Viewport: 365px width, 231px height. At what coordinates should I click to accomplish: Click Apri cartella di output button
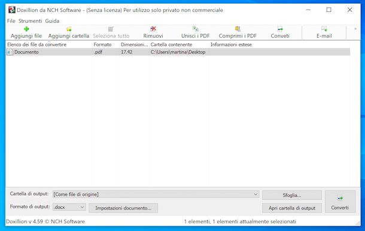(x=292, y=208)
